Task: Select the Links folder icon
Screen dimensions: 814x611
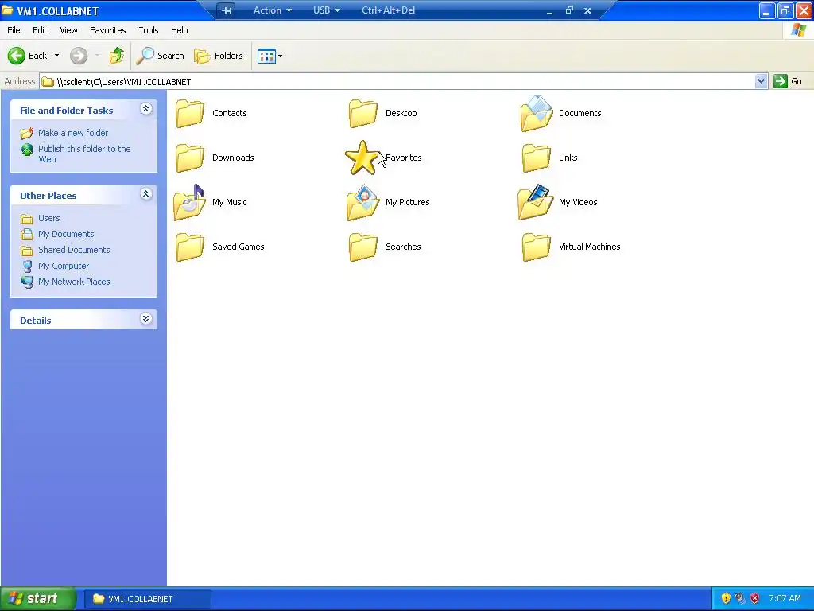Action: pyautogui.click(x=537, y=158)
